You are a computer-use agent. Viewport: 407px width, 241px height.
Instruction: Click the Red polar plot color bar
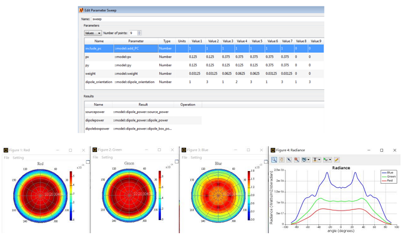click(71, 195)
